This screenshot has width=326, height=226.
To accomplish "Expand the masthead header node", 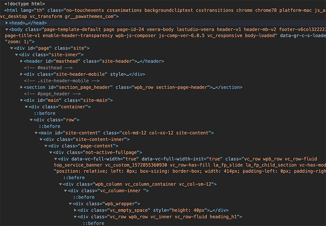I will [x=21, y=61].
